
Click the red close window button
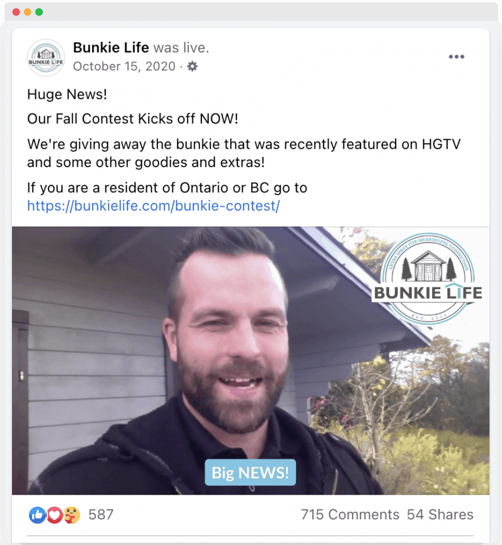(x=16, y=12)
